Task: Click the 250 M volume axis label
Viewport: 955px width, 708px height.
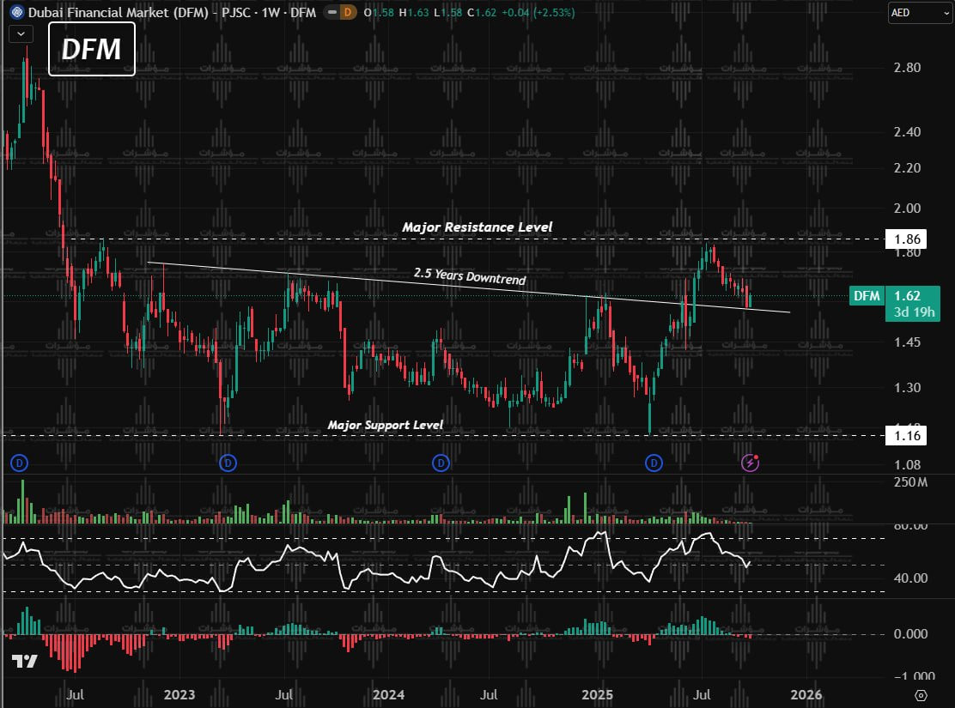Action: click(x=910, y=482)
